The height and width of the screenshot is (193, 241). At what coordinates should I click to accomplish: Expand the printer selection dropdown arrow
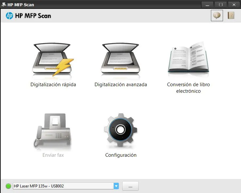(x=116, y=186)
